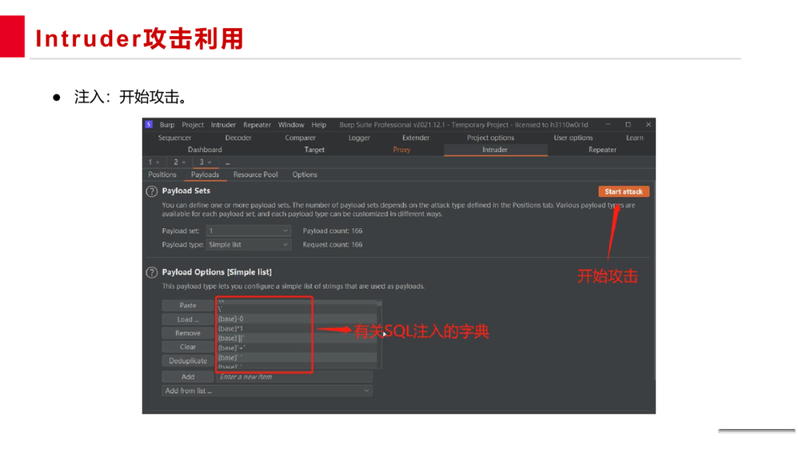Select the Payloads sub-tab

(205, 174)
